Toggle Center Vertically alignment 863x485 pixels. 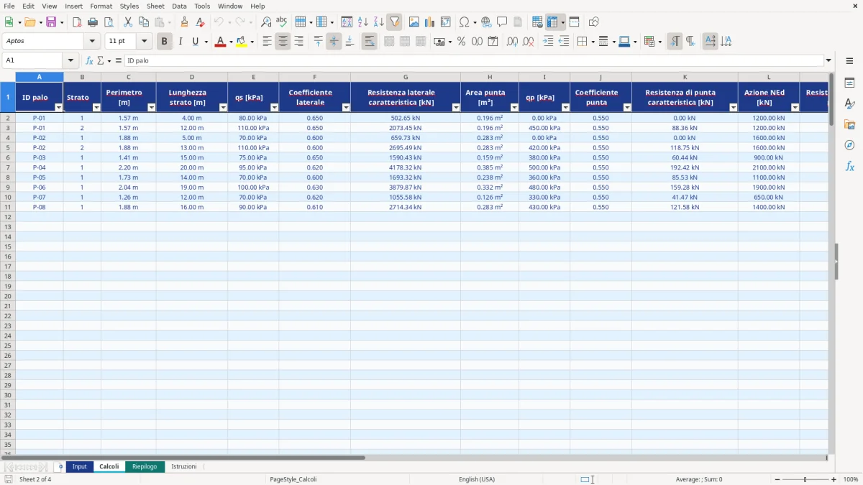[x=334, y=42]
